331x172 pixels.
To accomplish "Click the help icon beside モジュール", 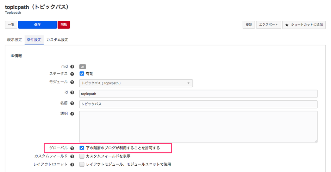I will click(x=72, y=82).
